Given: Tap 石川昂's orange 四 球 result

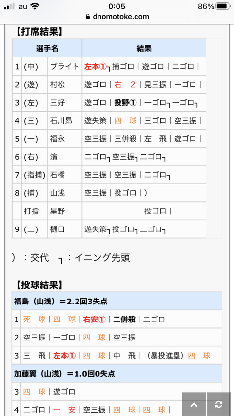Looking at the screenshot, I should [125, 121].
